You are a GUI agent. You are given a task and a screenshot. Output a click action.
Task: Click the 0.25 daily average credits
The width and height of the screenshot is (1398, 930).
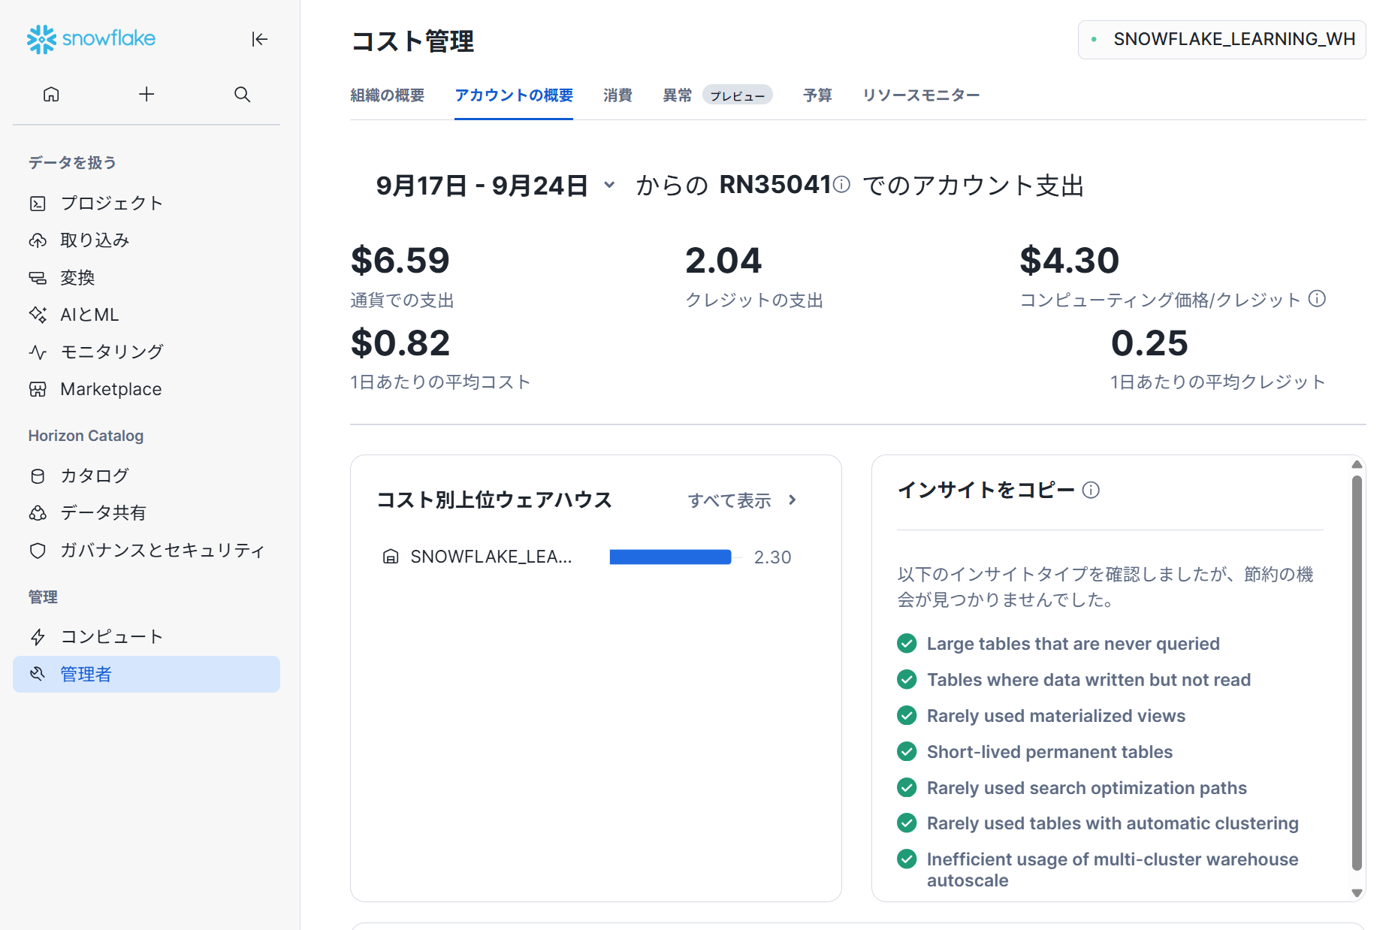point(1149,343)
